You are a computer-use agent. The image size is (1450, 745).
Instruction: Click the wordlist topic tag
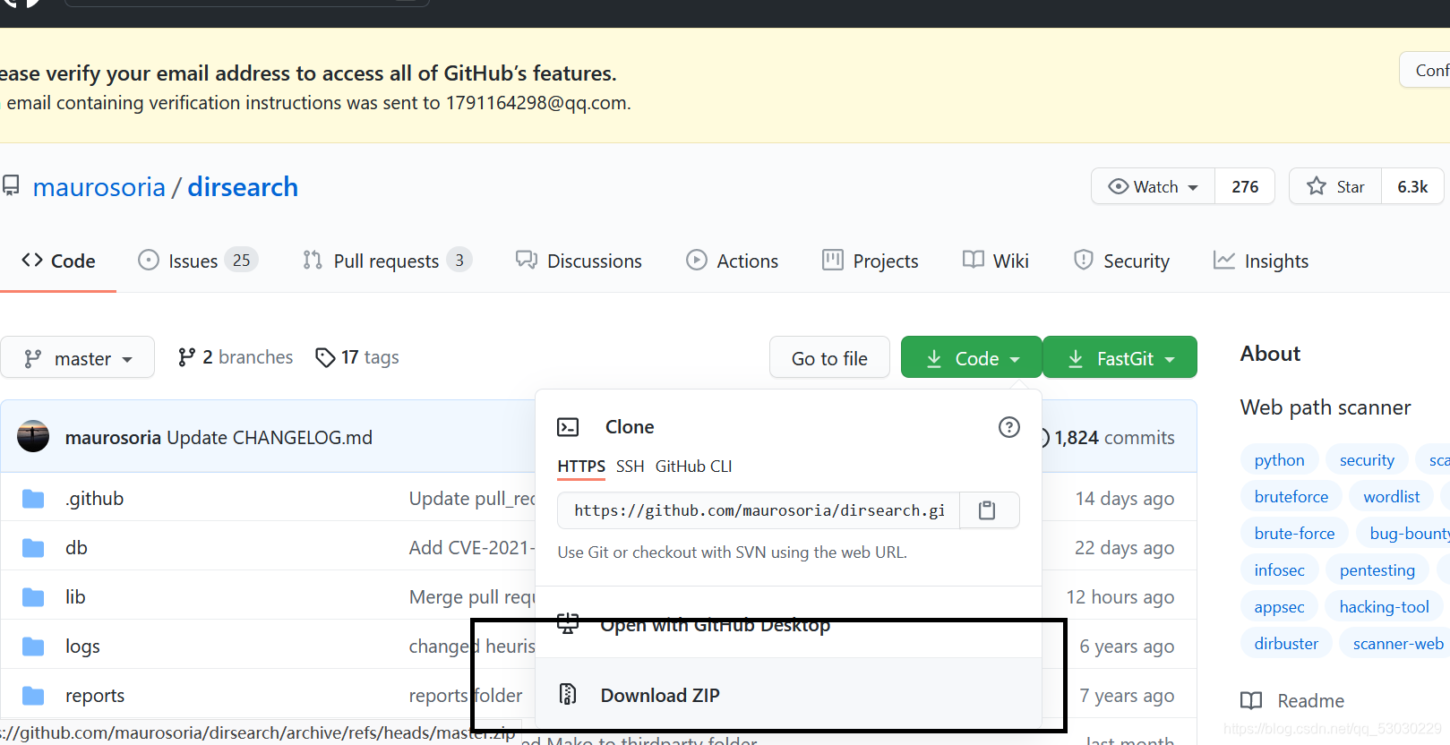click(1391, 496)
